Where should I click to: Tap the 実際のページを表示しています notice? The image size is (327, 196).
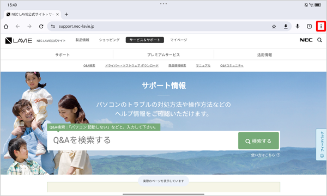coord(163,181)
